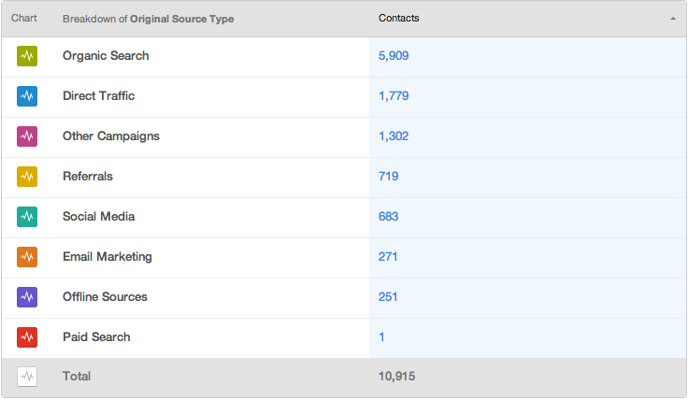Select the Referrals row label
The image size is (688, 400).
click(x=88, y=177)
